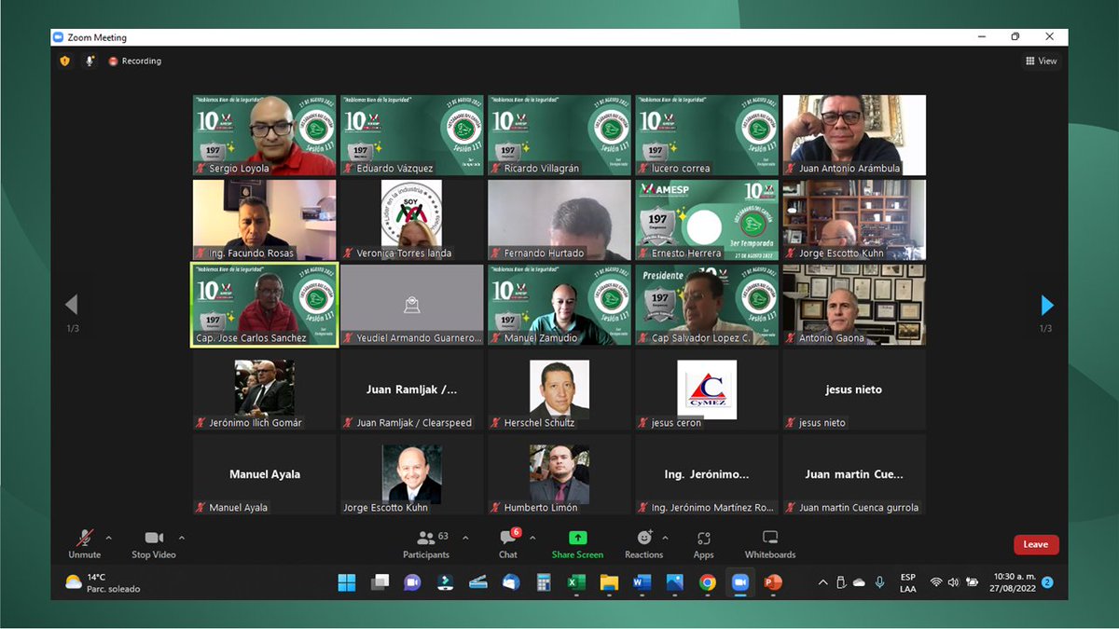The image size is (1119, 629).
Task: Click the red Leave button
Action: point(1036,544)
